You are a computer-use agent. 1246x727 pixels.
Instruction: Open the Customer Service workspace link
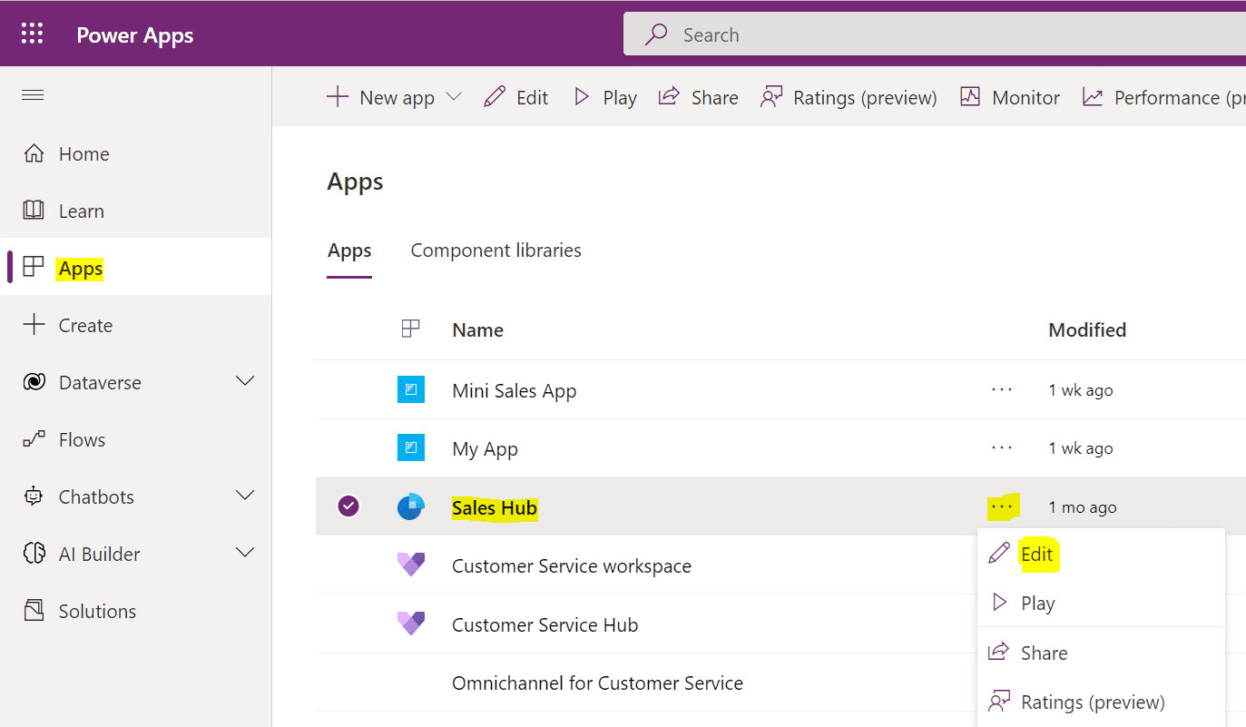[x=572, y=566]
